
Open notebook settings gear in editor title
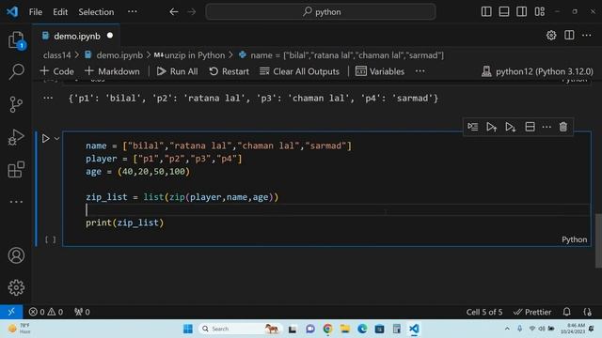pyautogui.click(x=551, y=36)
